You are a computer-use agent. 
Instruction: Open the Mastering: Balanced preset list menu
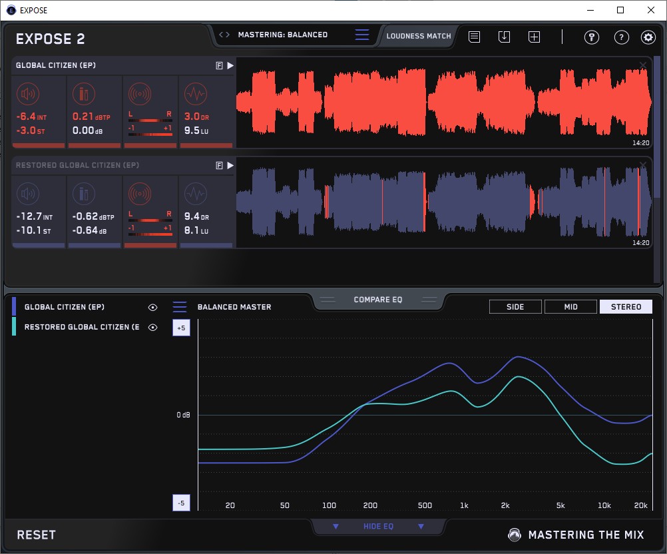click(361, 35)
